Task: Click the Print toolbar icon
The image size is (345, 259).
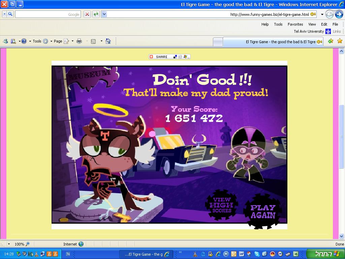Action: [x=79, y=41]
